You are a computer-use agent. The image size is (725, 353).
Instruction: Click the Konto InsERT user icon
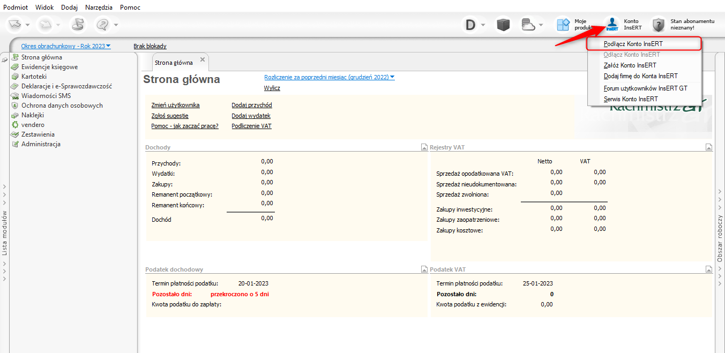(612, 25)
